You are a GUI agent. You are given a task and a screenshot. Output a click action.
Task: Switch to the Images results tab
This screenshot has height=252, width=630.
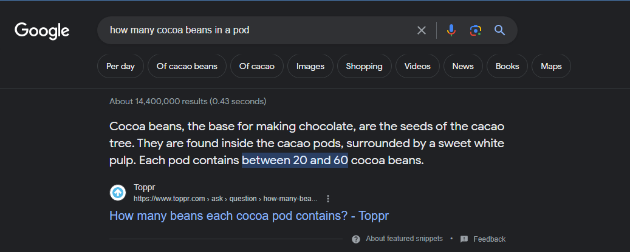(x=310, y=67)
